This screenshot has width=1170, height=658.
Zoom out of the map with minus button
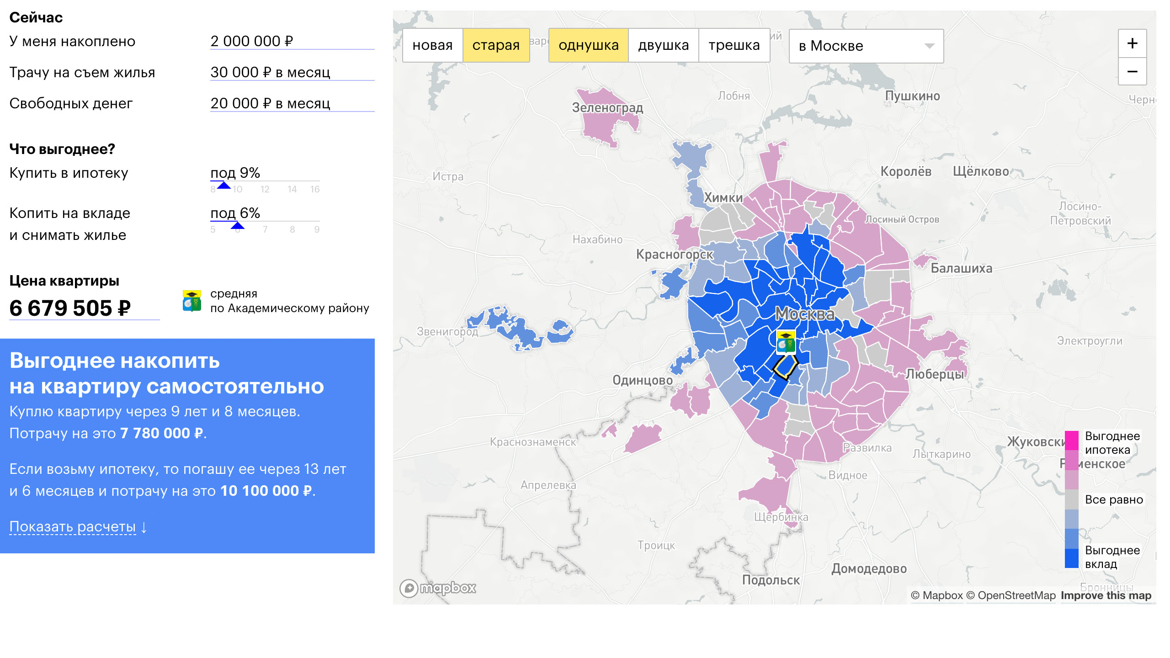[1132, 71]
